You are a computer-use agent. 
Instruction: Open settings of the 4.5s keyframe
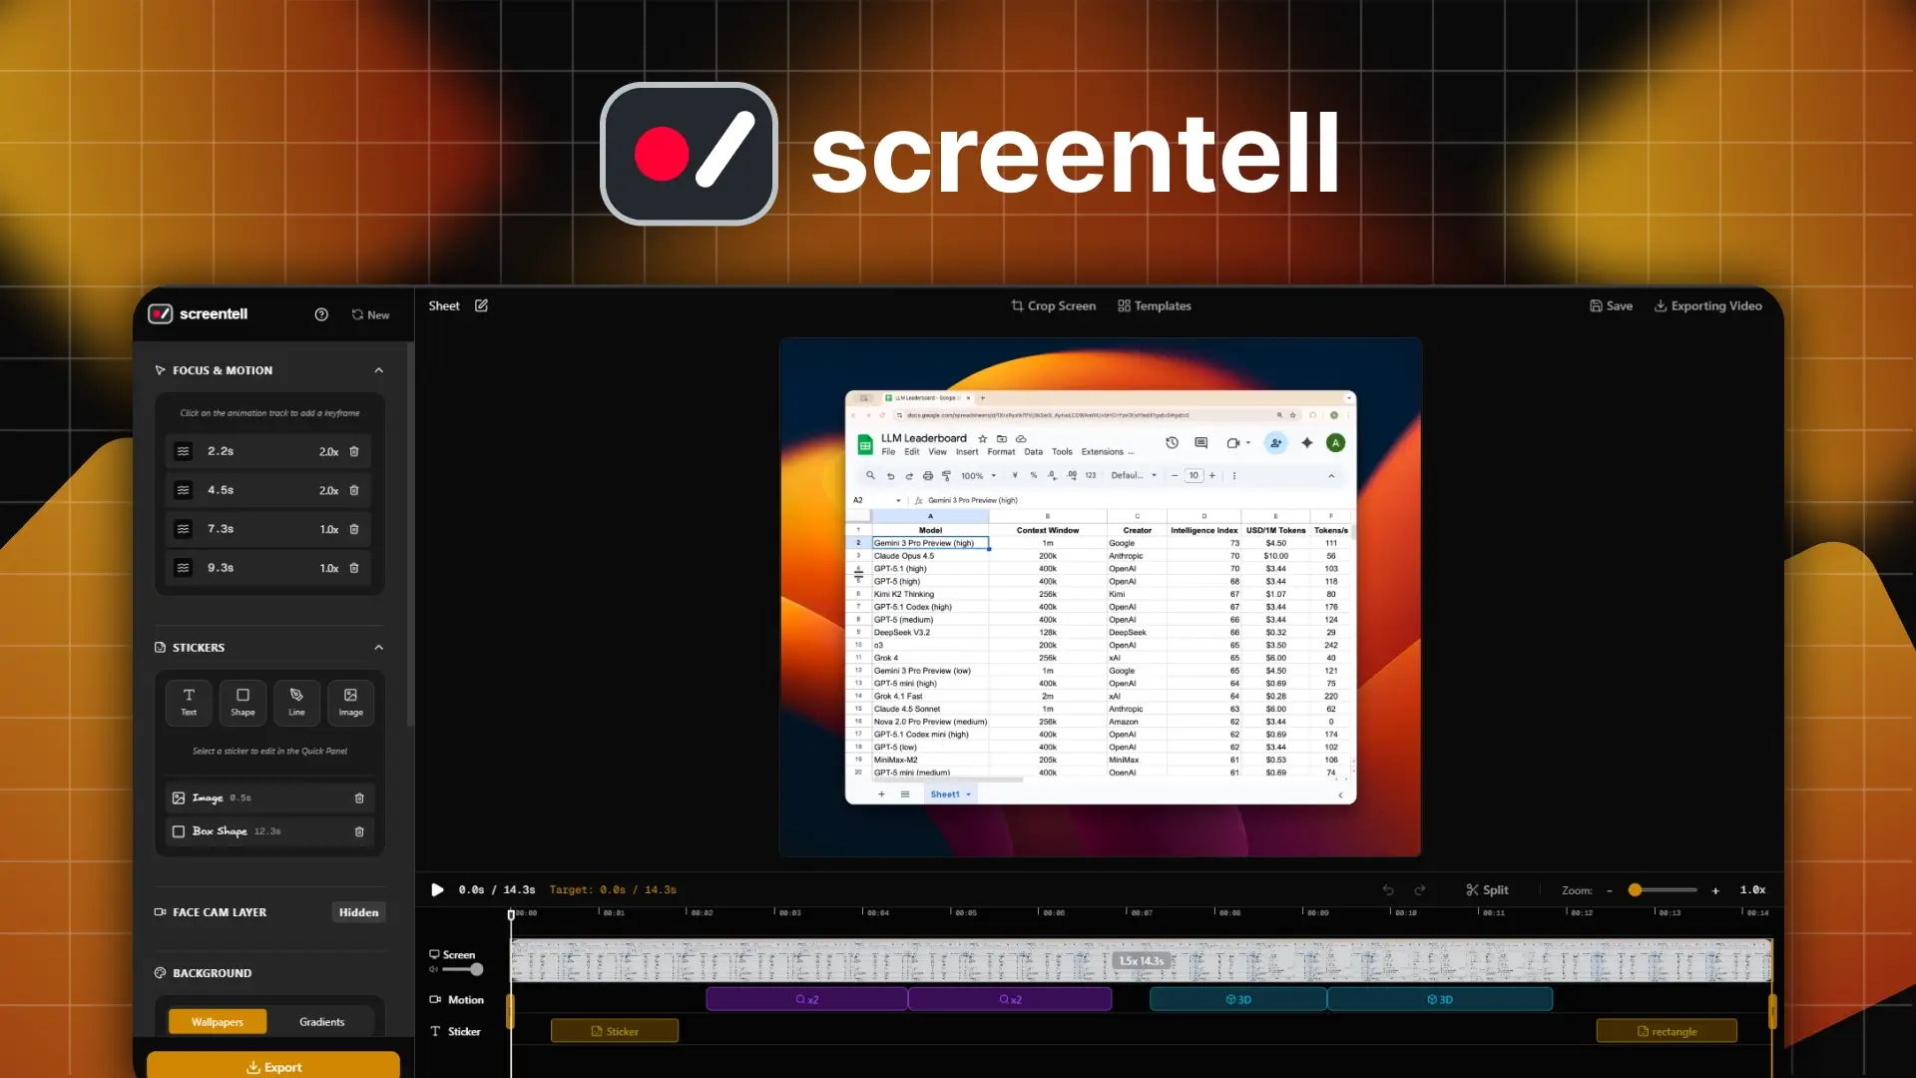click(x=184, y=490)
